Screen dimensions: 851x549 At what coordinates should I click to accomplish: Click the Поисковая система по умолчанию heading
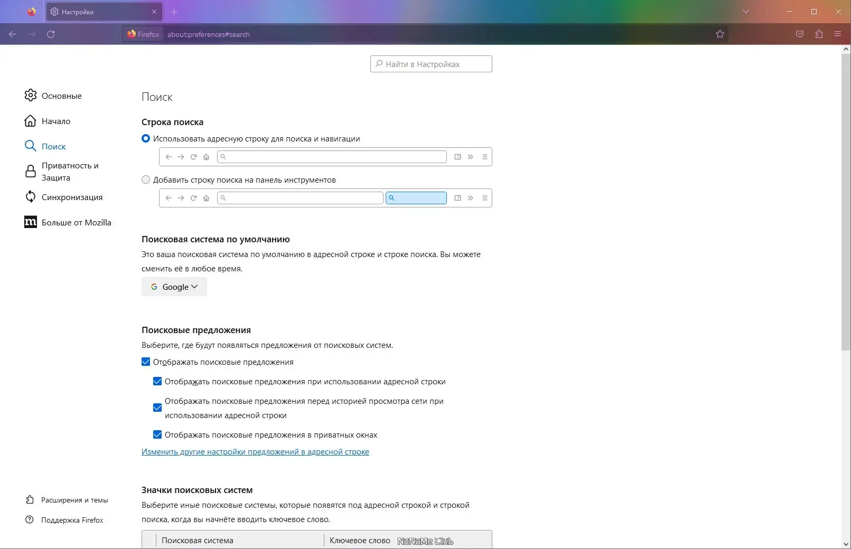[x=216, y=239]
